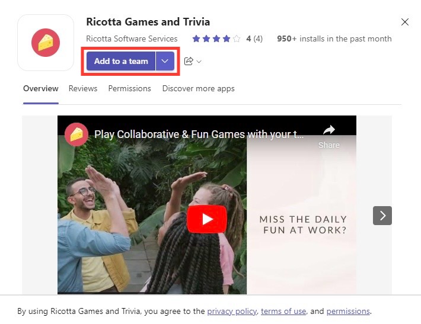
Task: Play the YouTube video
Action: coord(207,219)
